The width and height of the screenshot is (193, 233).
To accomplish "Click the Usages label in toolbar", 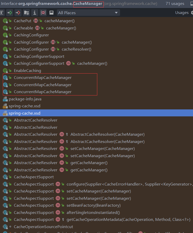I will 182,13.
